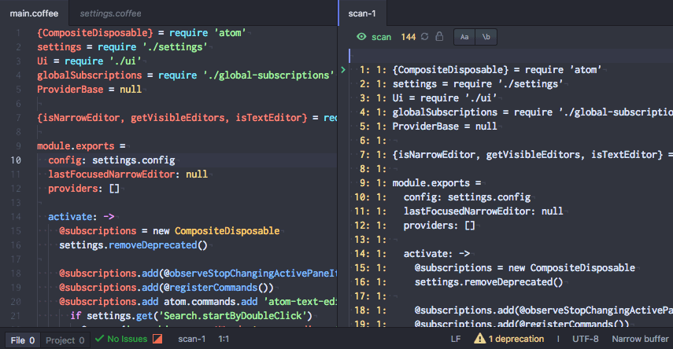This screenshot has width=673, height=349.
Task: Click the UTF-8 encoding selector
Action: click(x=585, y=339)
